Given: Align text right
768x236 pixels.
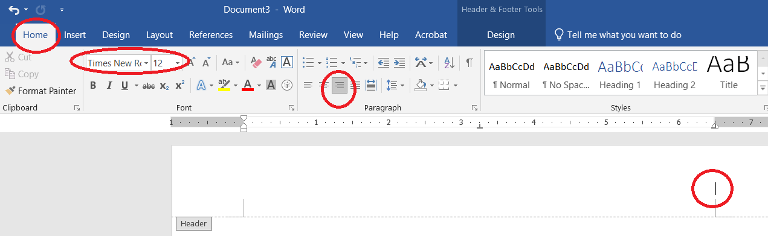Looking at the screenshot, I should click(340, 86).
